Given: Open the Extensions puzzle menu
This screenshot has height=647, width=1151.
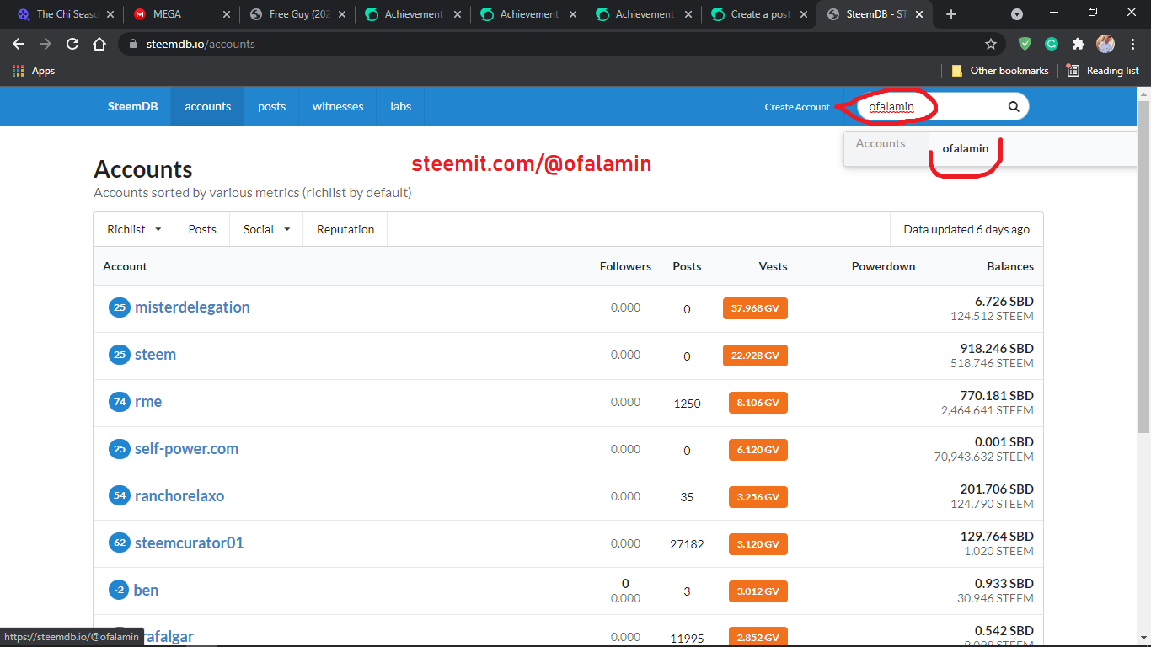Looking at the screenshot, I should coord(1078,44).
